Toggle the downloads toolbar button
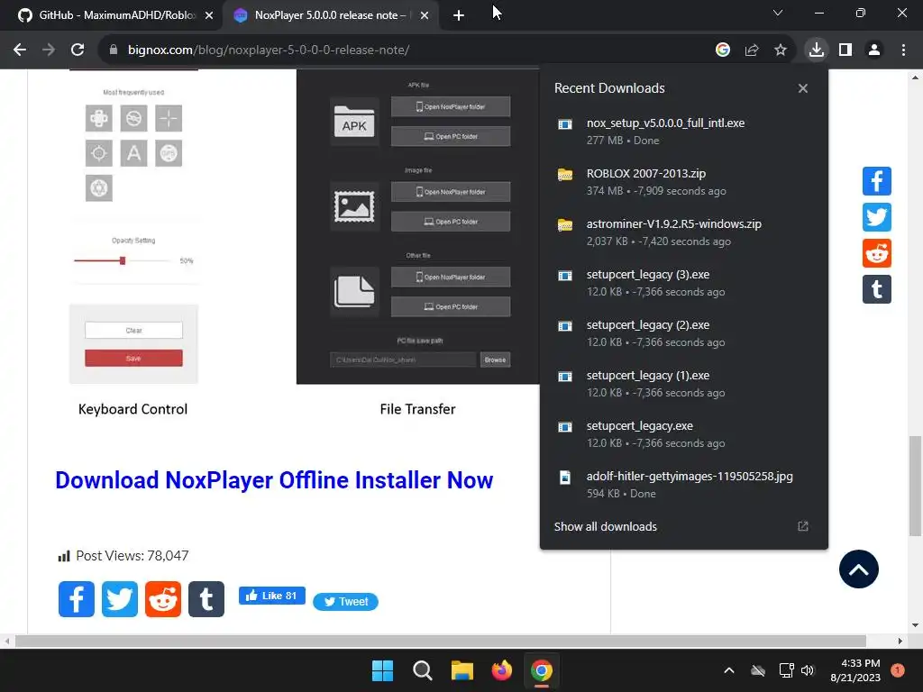 point(816,50)
